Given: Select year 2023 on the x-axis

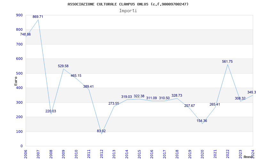Looking at the screenshot, I should coord(240,154).
